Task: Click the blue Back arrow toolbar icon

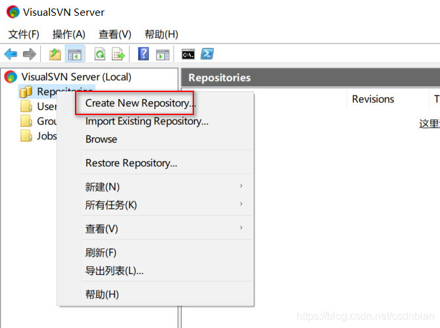Action: (x=11, y=54)
